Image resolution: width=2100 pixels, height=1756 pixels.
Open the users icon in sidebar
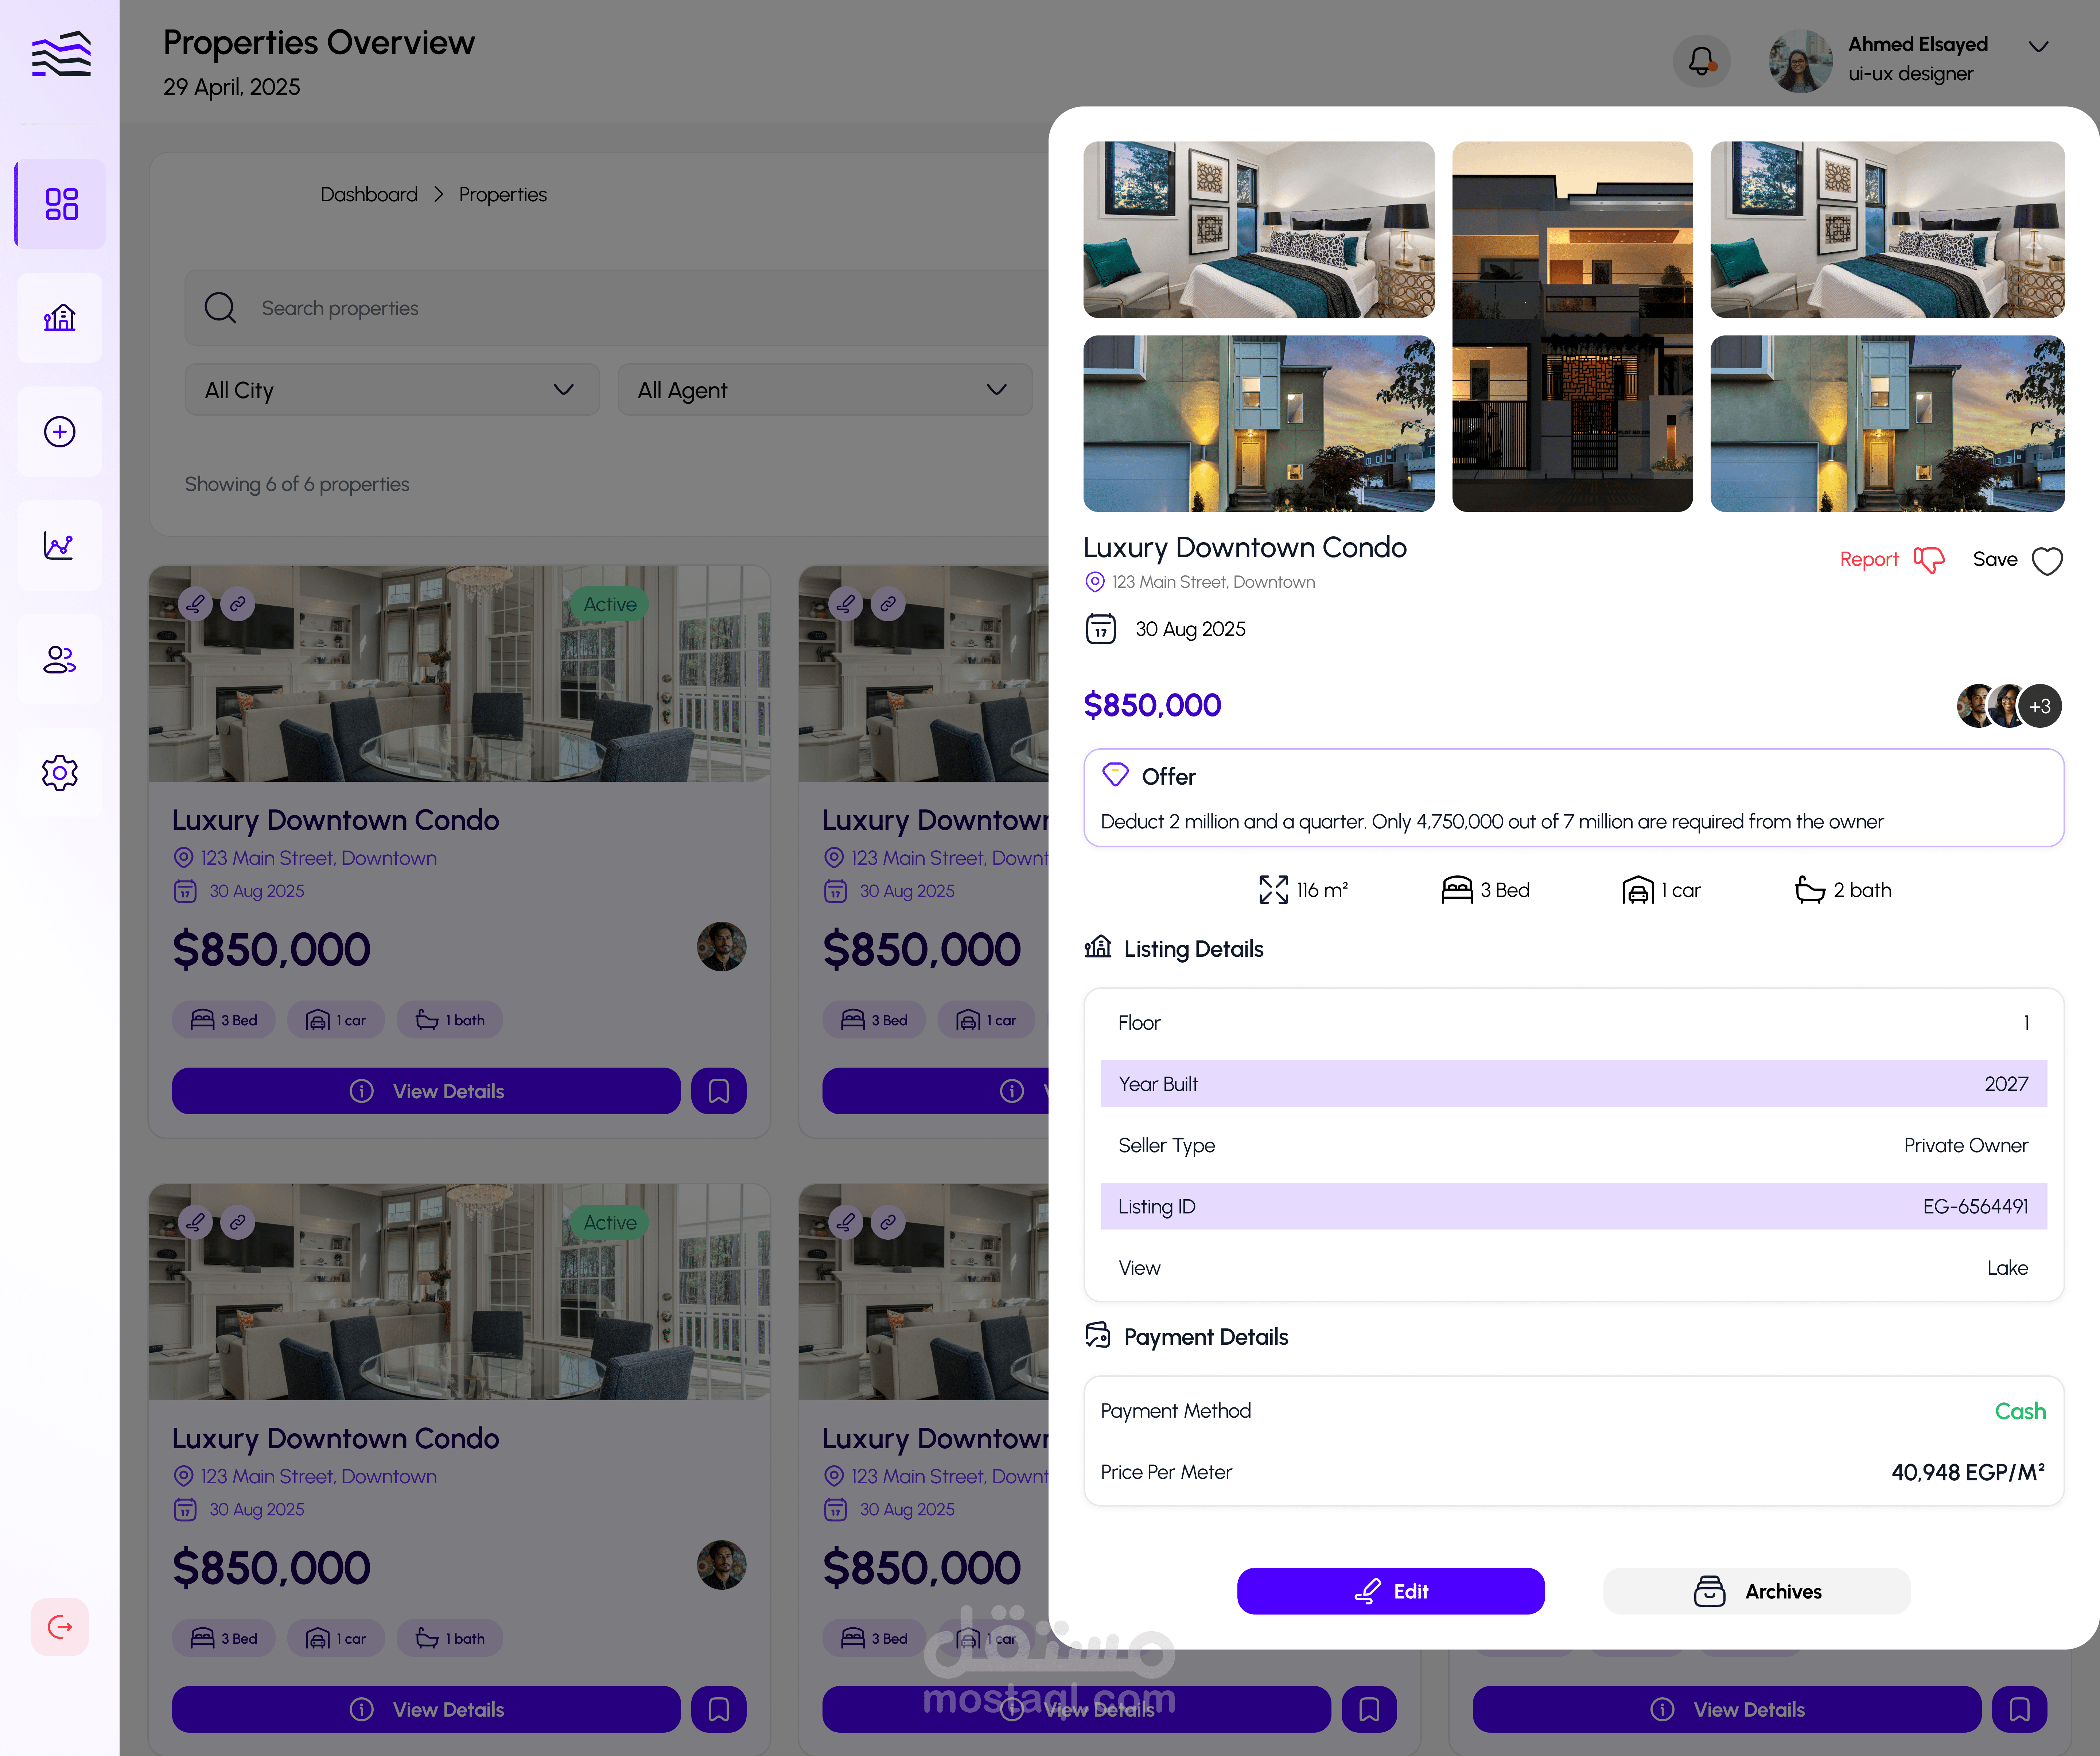(x=60, y=660)
